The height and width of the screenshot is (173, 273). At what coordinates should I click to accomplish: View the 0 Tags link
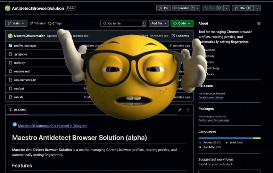[55, 23]
